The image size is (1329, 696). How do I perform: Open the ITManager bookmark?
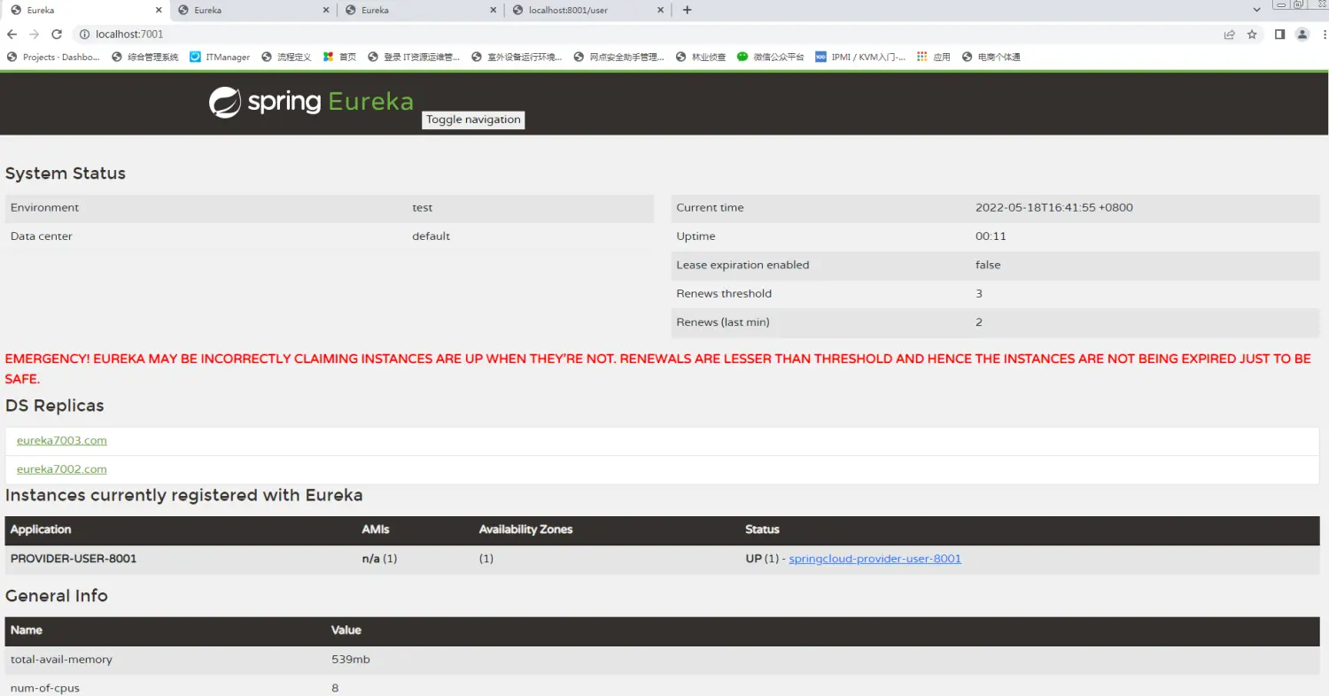(220, 57)
